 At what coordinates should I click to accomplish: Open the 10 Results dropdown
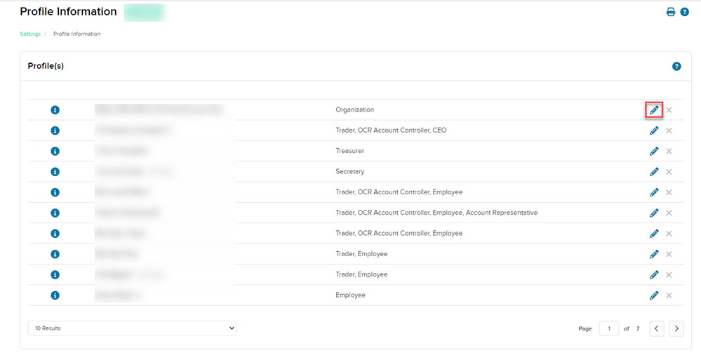coord(132,328)
